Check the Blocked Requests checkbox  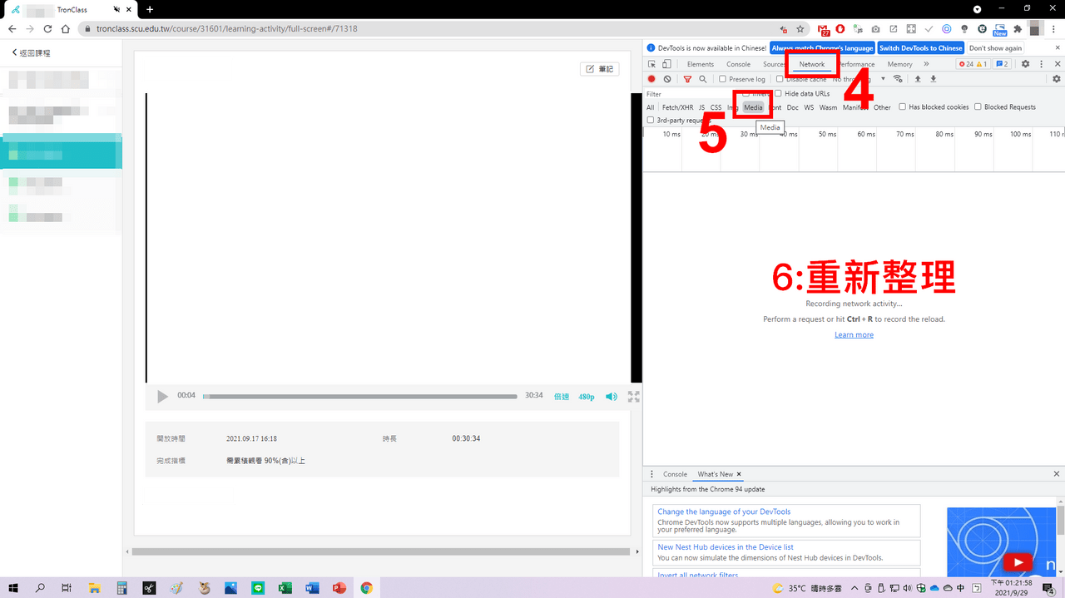[978, 106]
